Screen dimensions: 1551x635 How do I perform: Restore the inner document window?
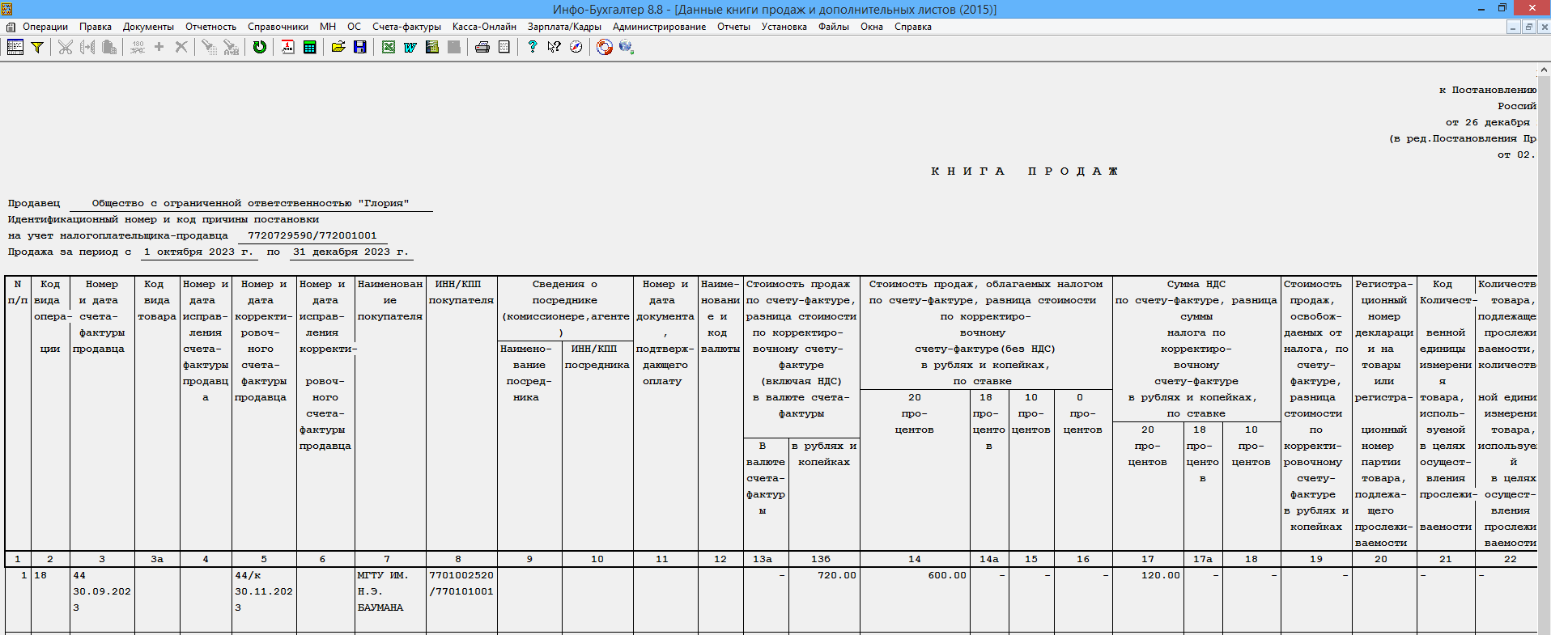tap(1528, 27)
